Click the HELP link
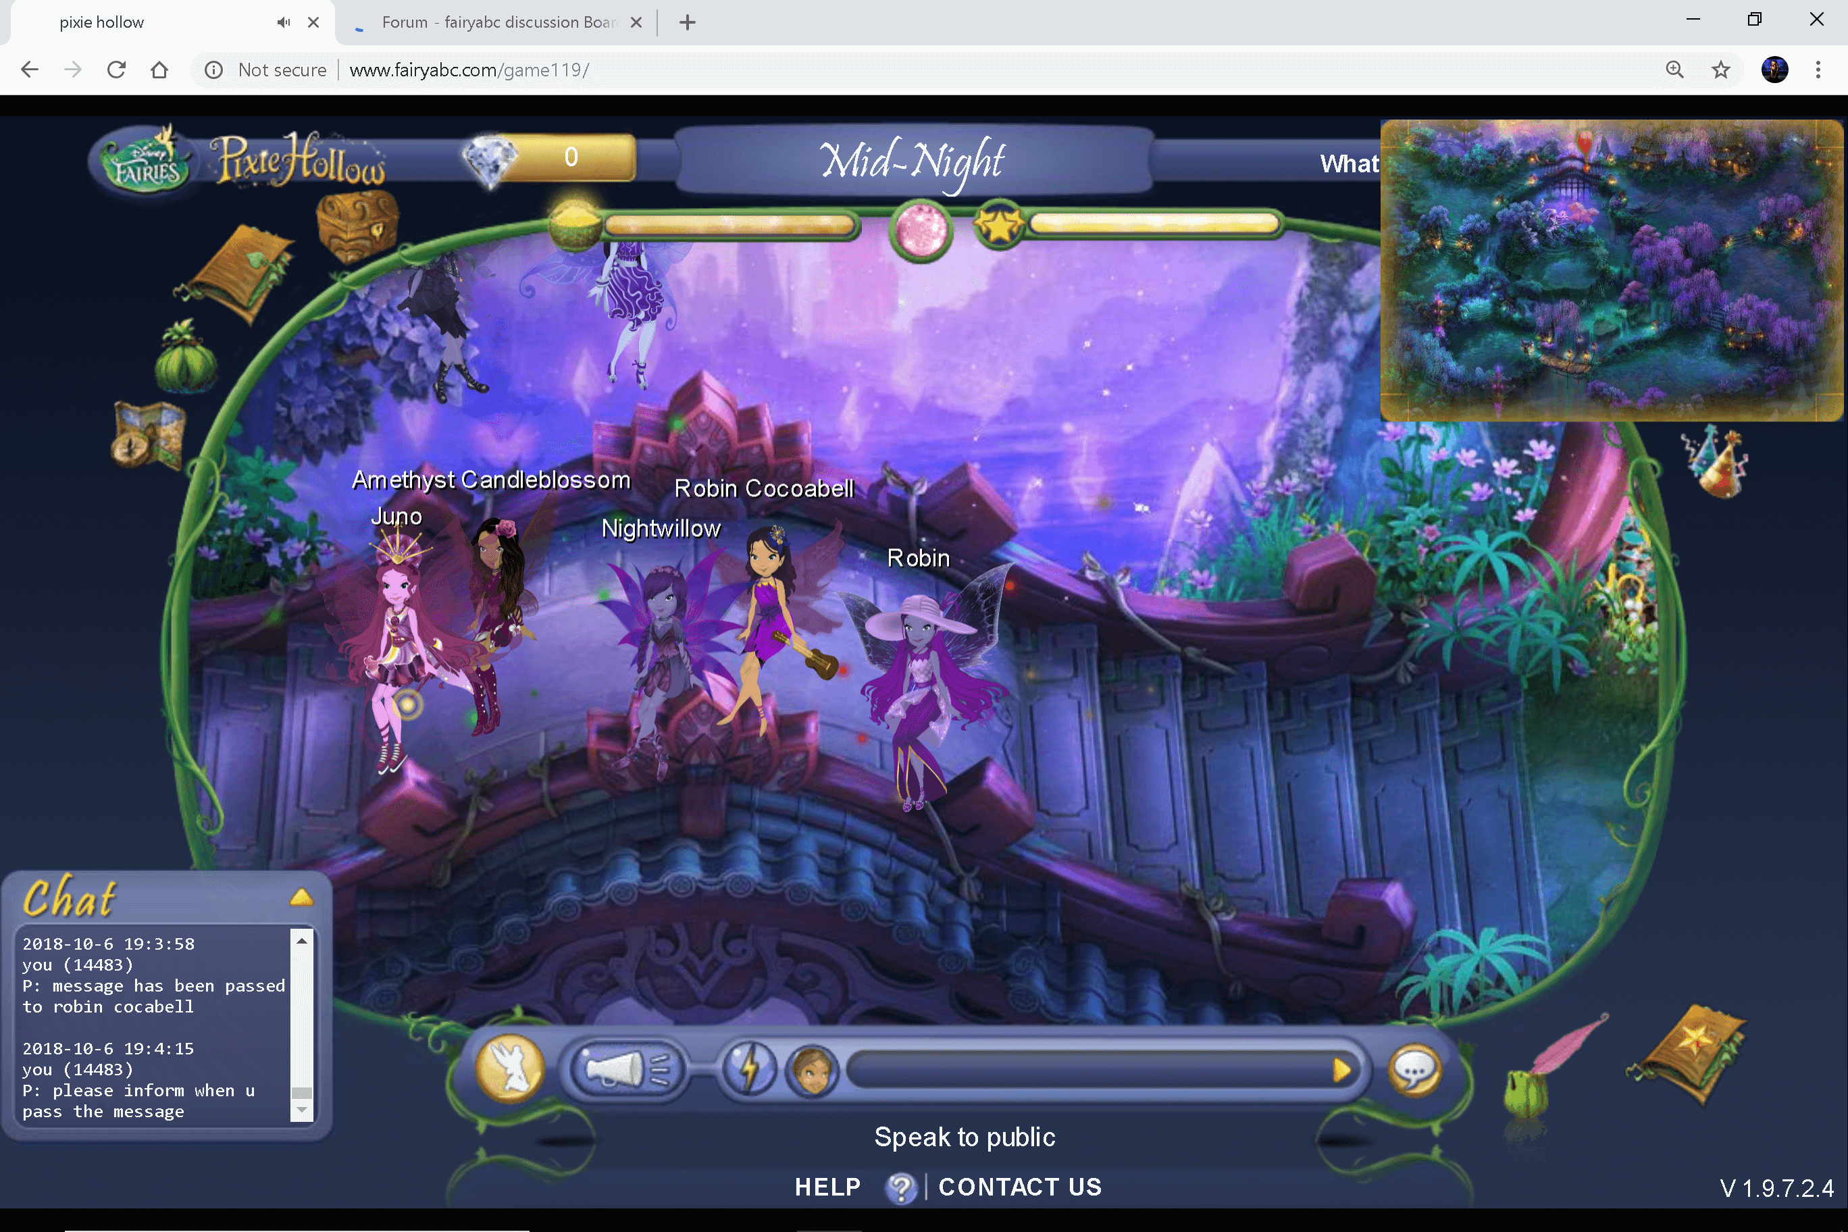This screenshot has width=1848, height=1232. 827,1187
